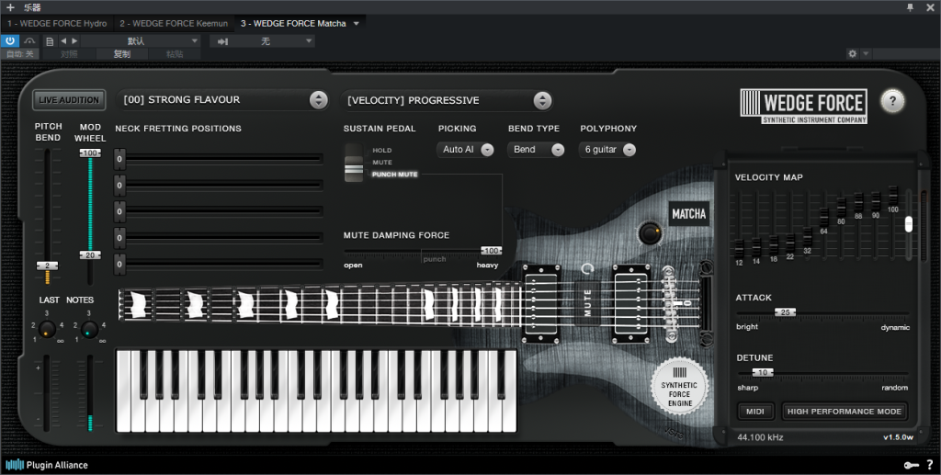
Task: Select HOLD sustain pedal mode
Action: (381, 151)
